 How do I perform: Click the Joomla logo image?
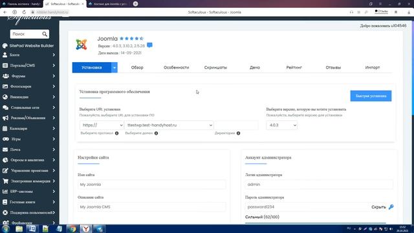point(82,45)
